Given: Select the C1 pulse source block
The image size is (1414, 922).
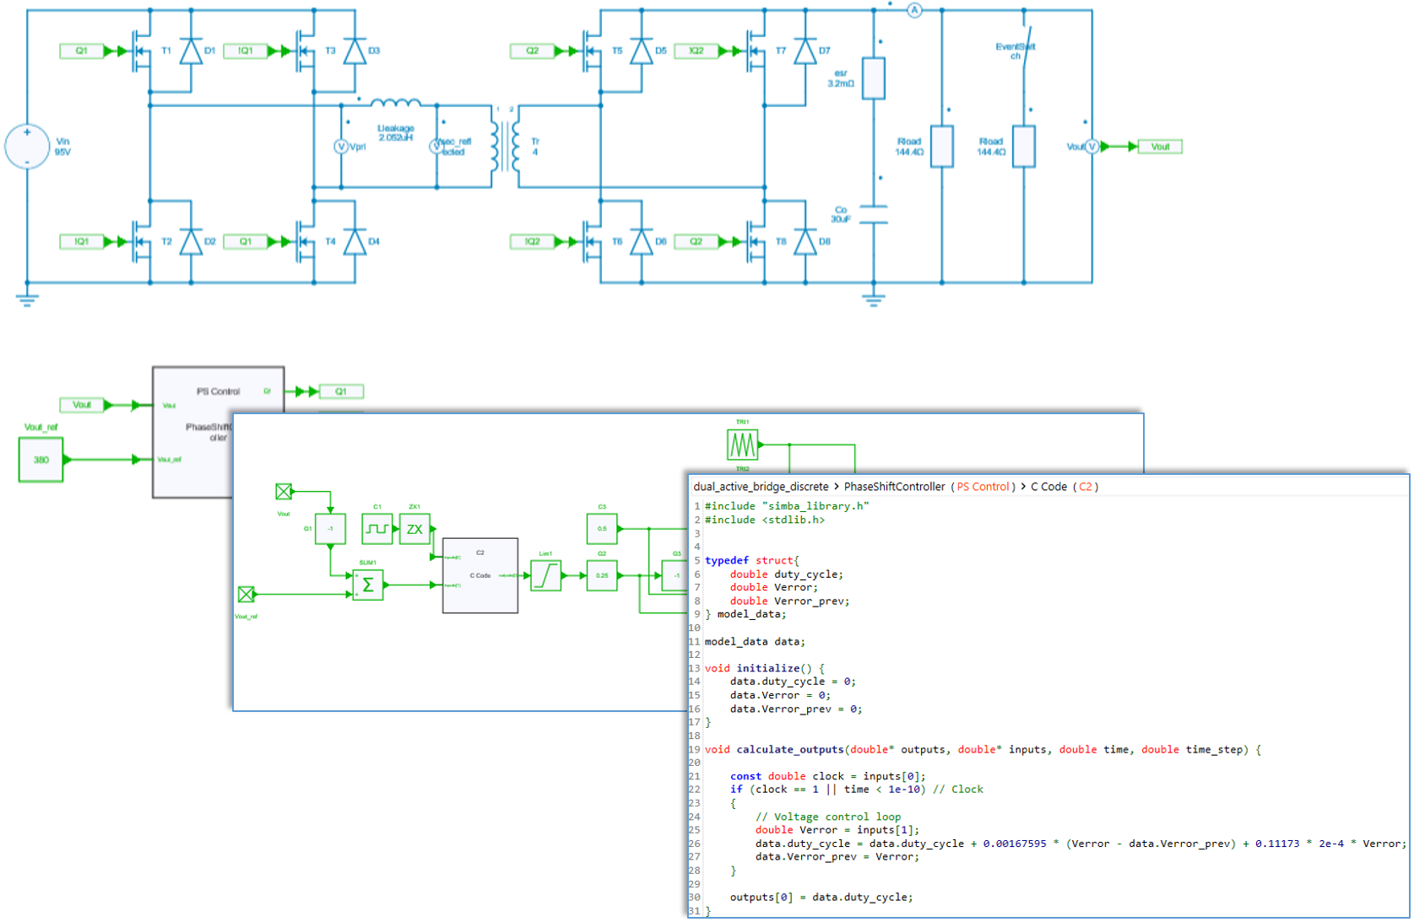Looking at the screenshot, I should point(377,527).
